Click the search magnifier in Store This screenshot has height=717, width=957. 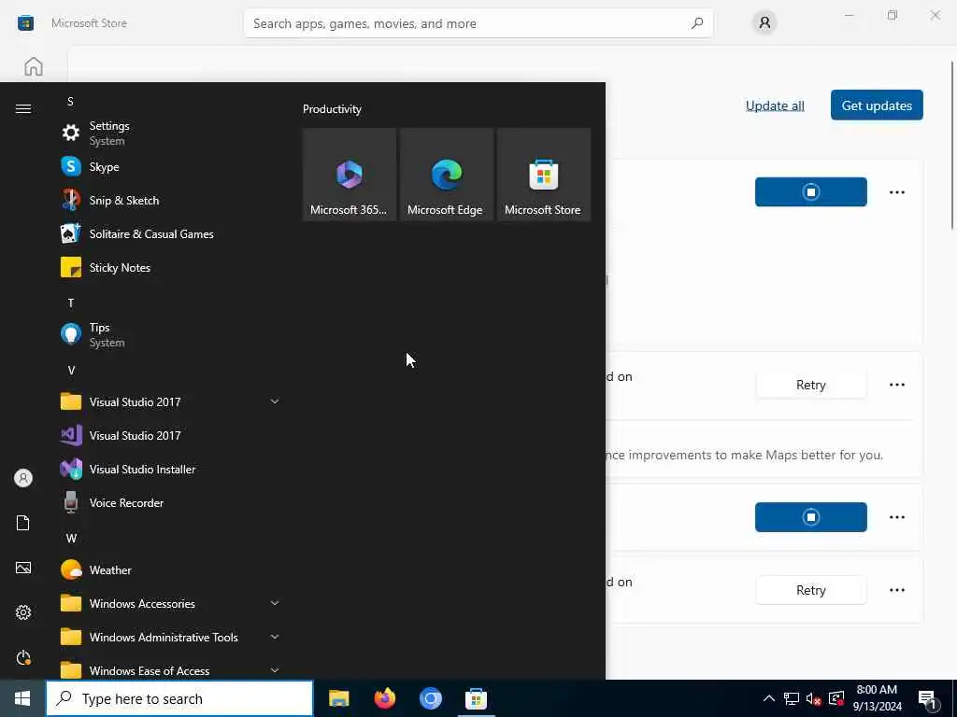click(x=697, y=23)
